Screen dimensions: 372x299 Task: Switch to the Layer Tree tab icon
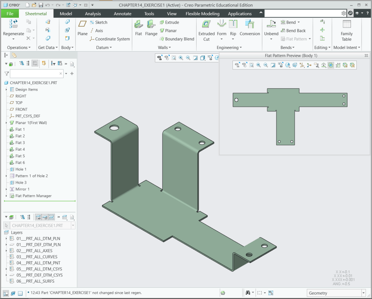point(14,55)
